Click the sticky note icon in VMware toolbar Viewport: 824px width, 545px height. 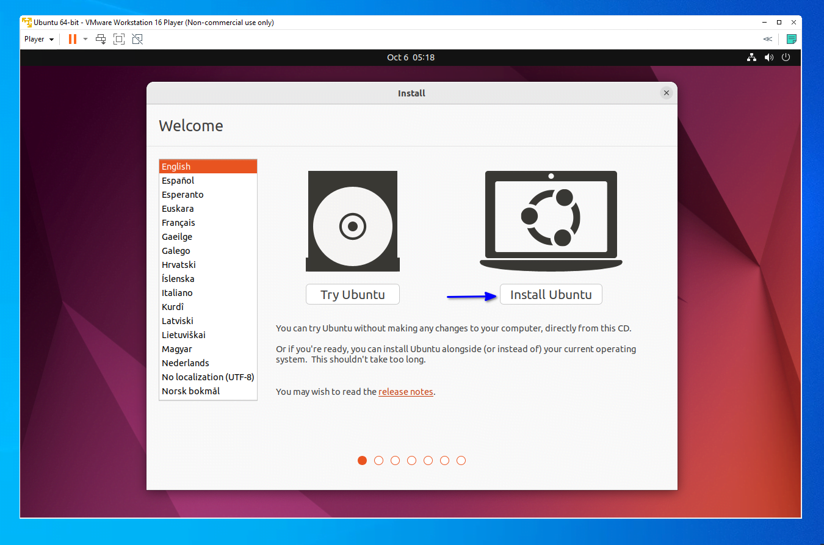pos(792,38)
